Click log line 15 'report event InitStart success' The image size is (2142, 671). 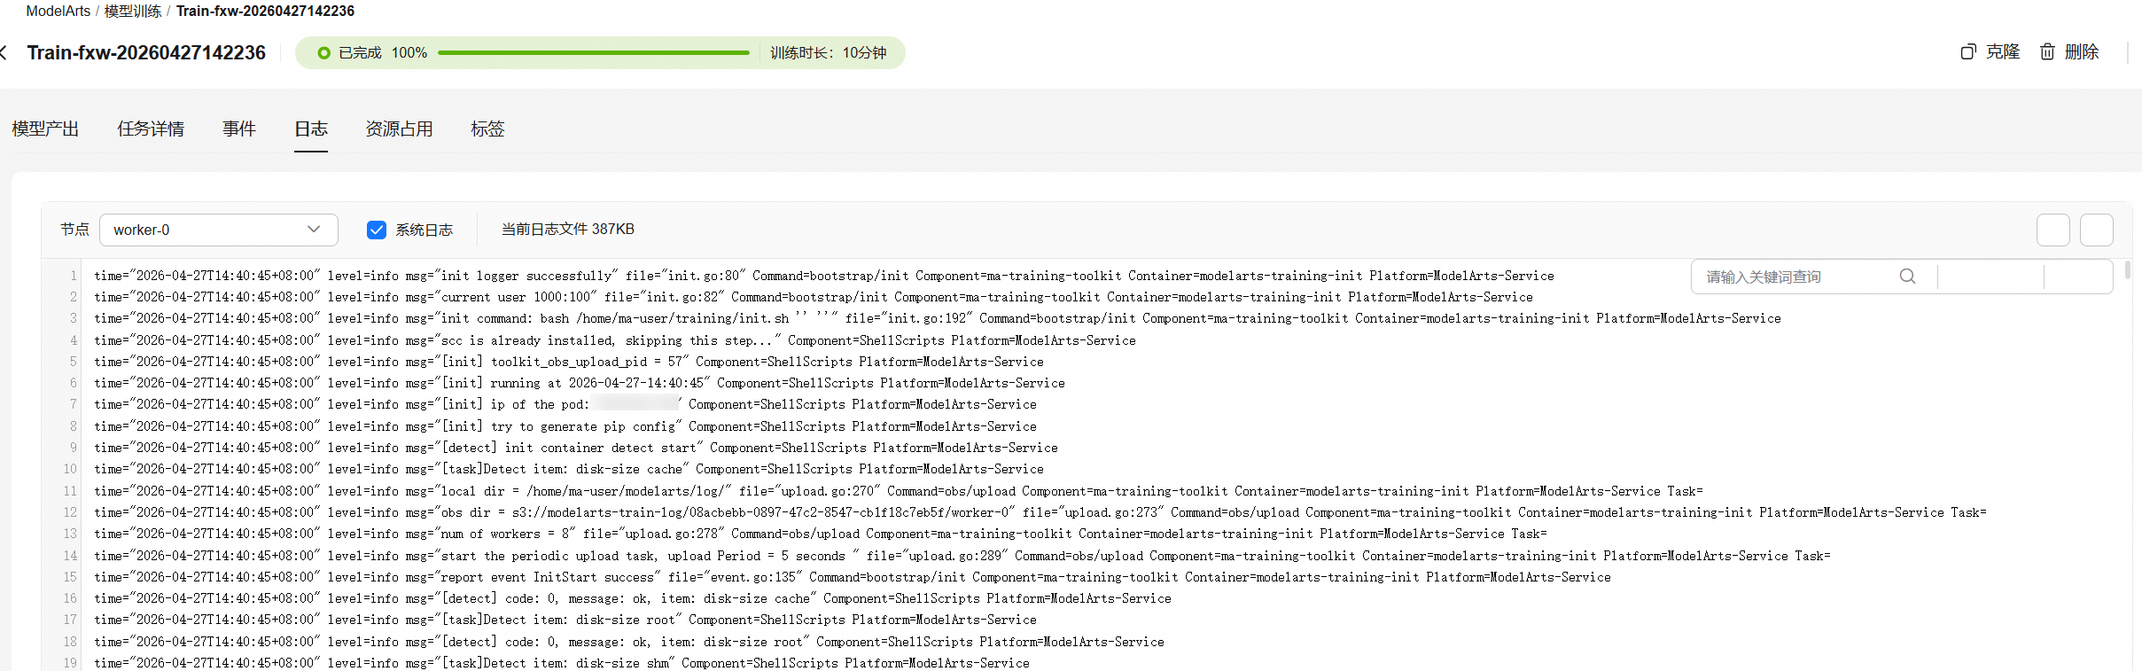click(853, 577)
